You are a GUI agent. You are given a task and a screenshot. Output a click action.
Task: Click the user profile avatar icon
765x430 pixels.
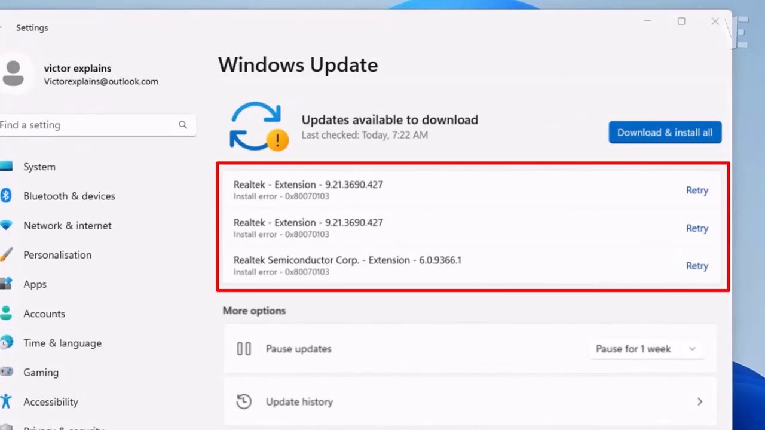click(13, 73)
